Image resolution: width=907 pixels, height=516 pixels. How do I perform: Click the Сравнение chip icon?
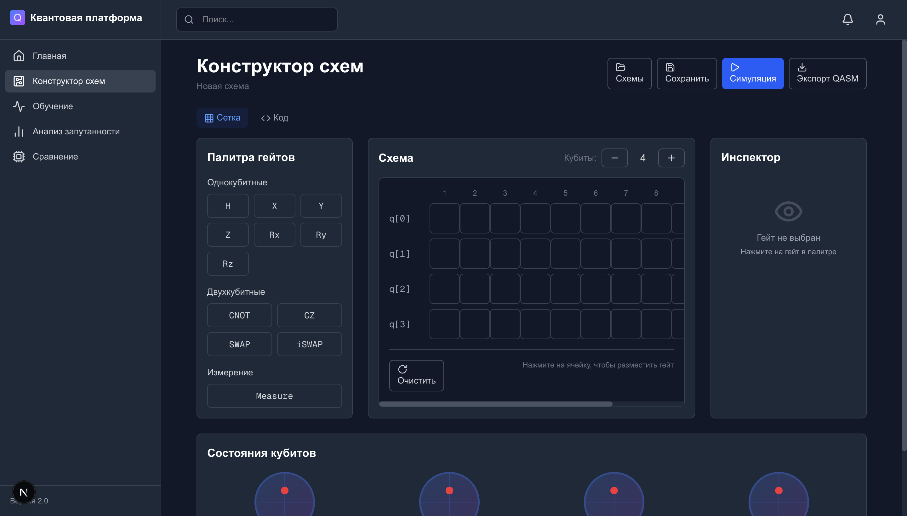pyautogui.click(x=19, y=156)
